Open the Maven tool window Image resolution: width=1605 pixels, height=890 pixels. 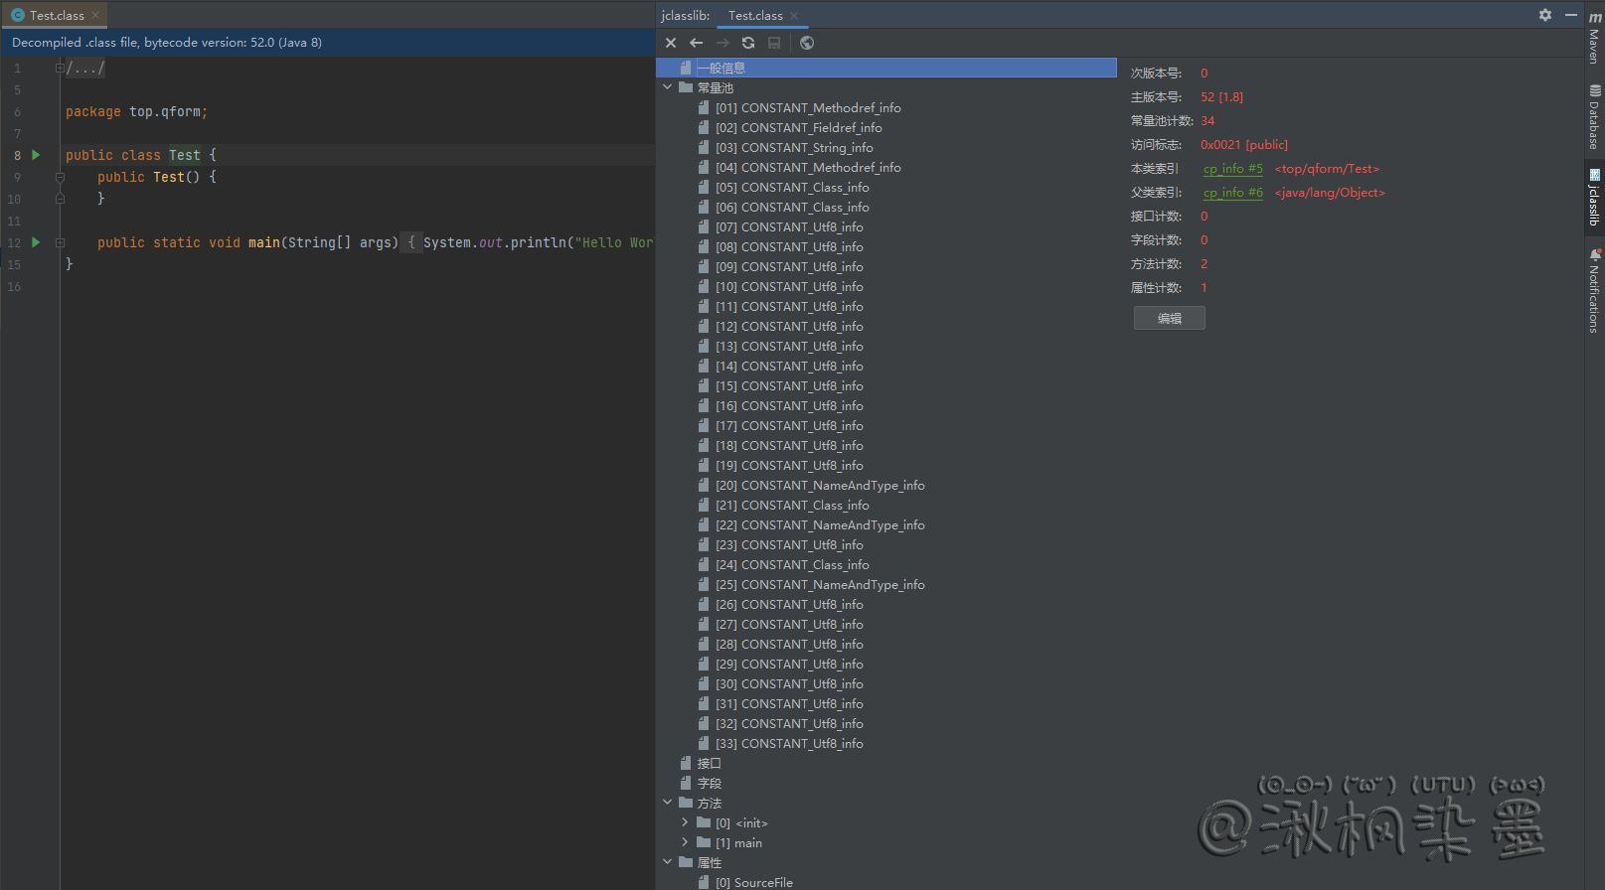(1594, 40)
